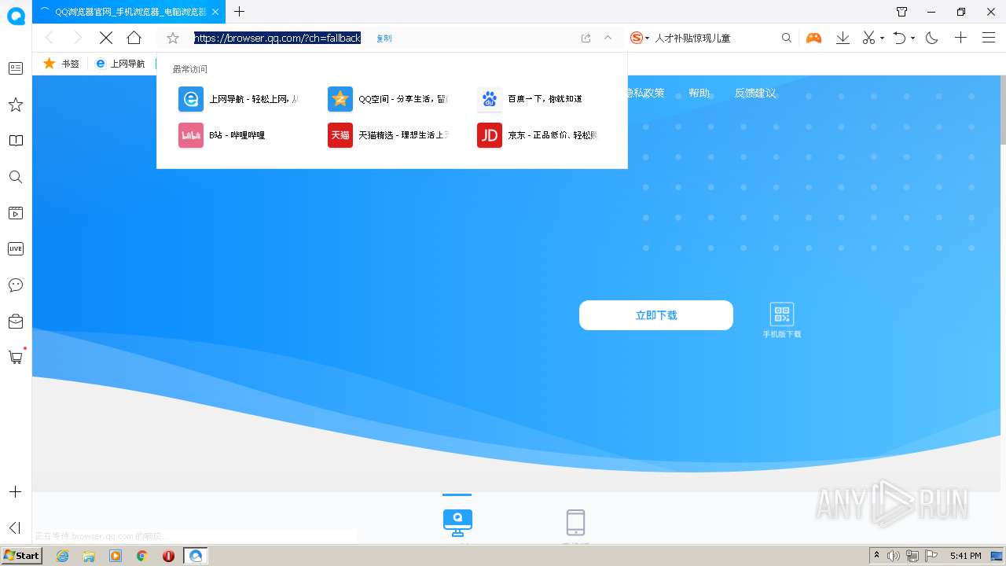
Task: Open the Windows Start button
Action: (x=22, y=556)
